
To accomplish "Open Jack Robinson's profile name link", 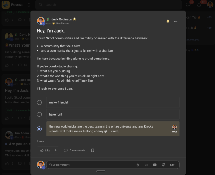I will 62,19.
